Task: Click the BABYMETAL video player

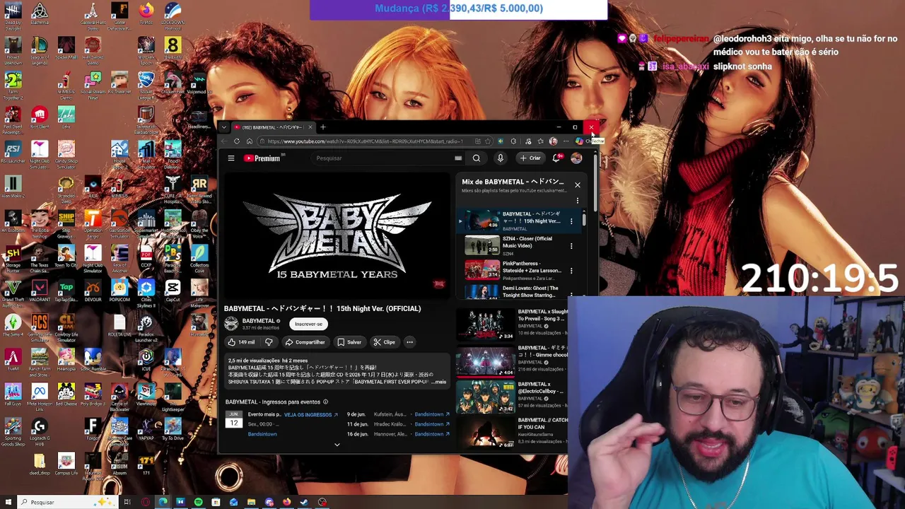Action: tap(337, 235)
